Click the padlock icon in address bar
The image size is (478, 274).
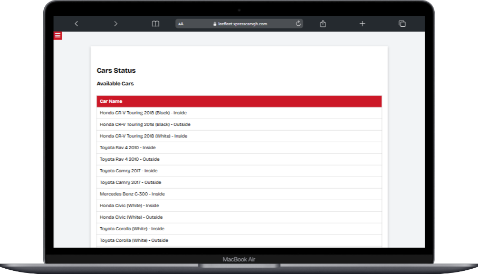215,24
